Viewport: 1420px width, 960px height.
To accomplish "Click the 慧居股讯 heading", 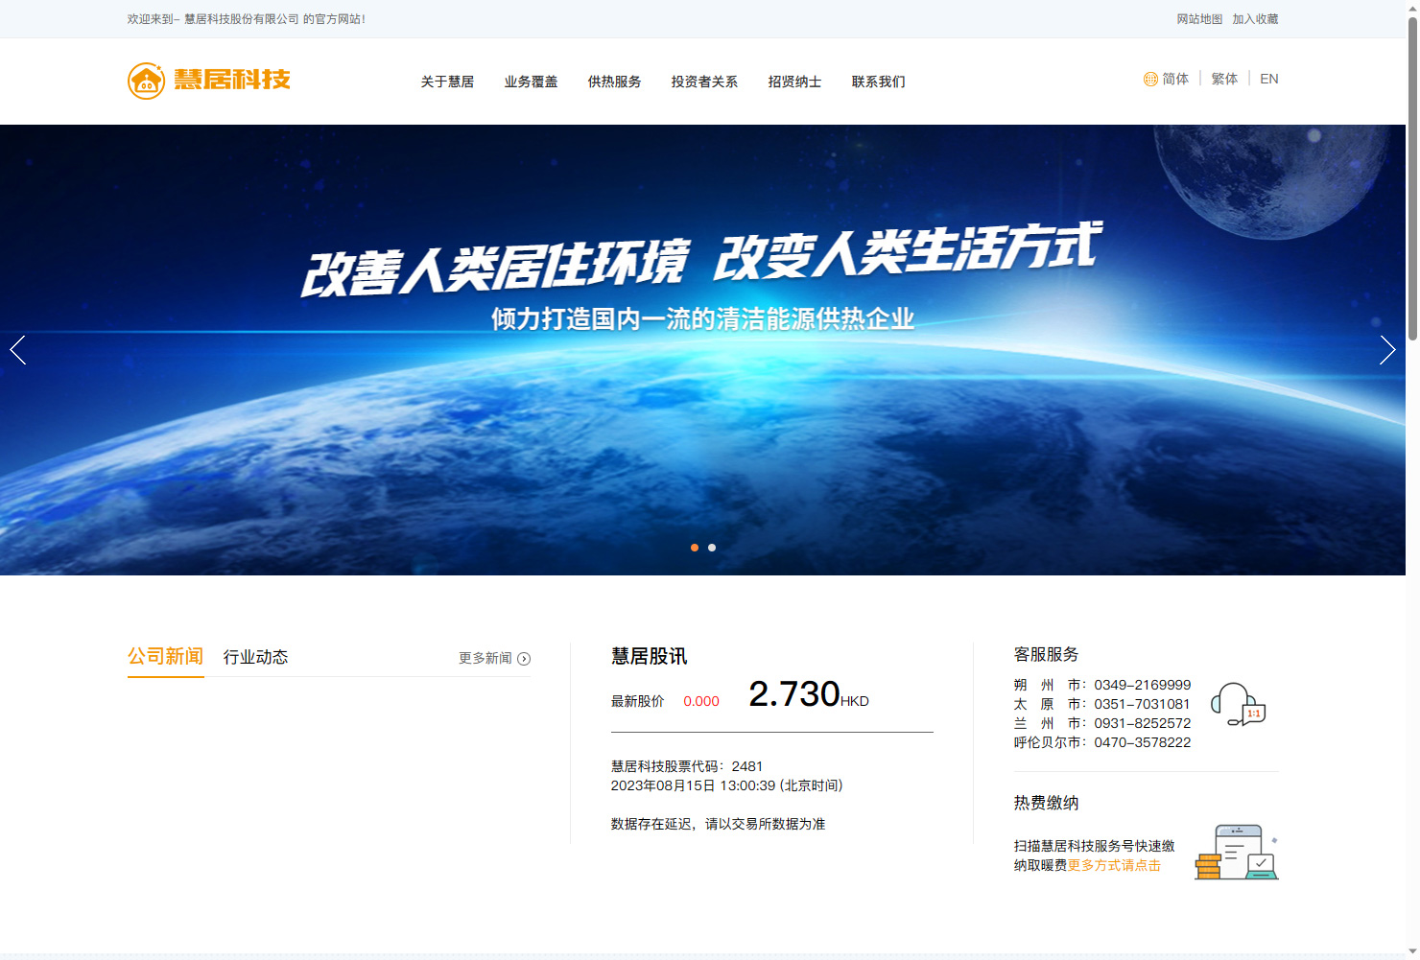I will coord(650,656).
